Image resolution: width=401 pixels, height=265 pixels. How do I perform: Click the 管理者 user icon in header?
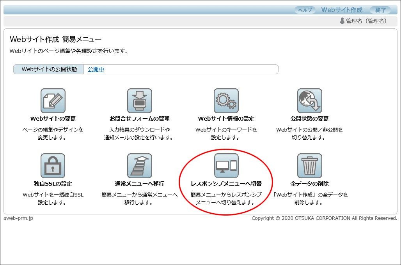pyautogui.click(x=342, y=21)
